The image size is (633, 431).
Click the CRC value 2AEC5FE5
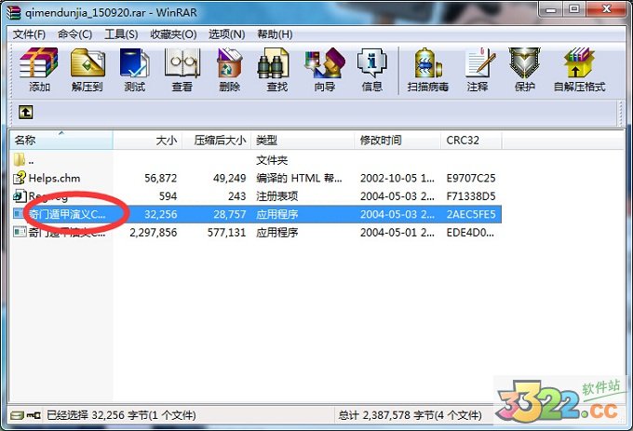point(471,214)
